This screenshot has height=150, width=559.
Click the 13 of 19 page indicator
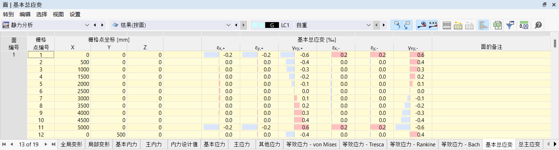29,144
